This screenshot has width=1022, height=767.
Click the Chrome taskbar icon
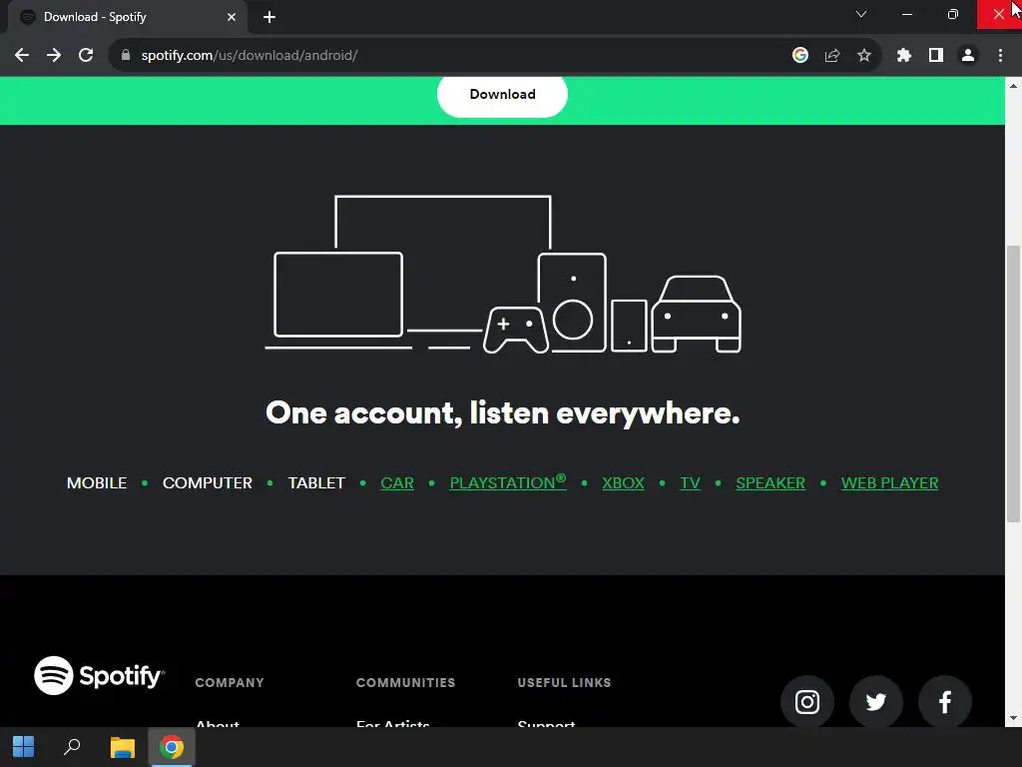click(172, 747)
